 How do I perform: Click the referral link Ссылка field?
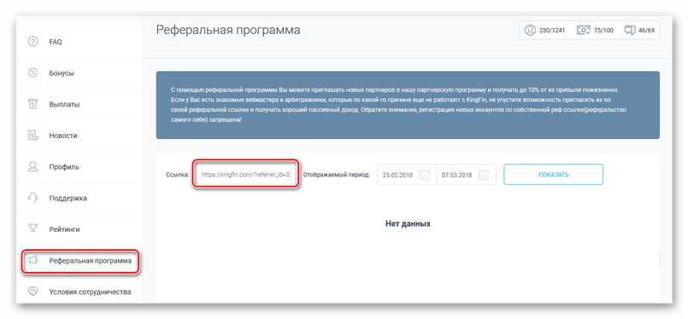246,174
